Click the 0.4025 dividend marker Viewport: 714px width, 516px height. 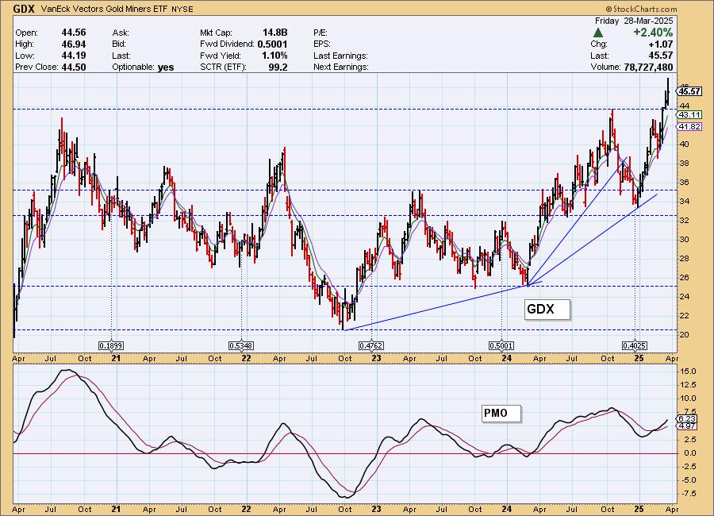pos(635,346)
